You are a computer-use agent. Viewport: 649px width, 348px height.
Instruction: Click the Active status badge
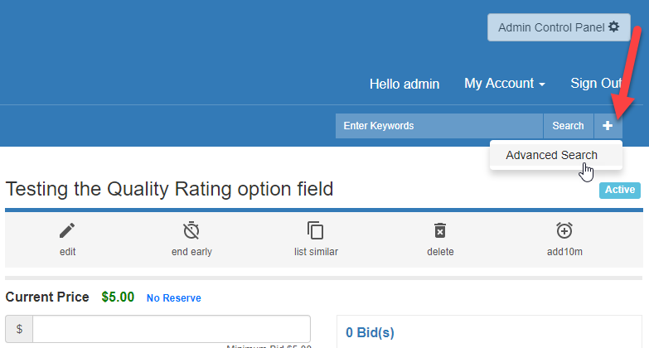(x=620, y=190)
